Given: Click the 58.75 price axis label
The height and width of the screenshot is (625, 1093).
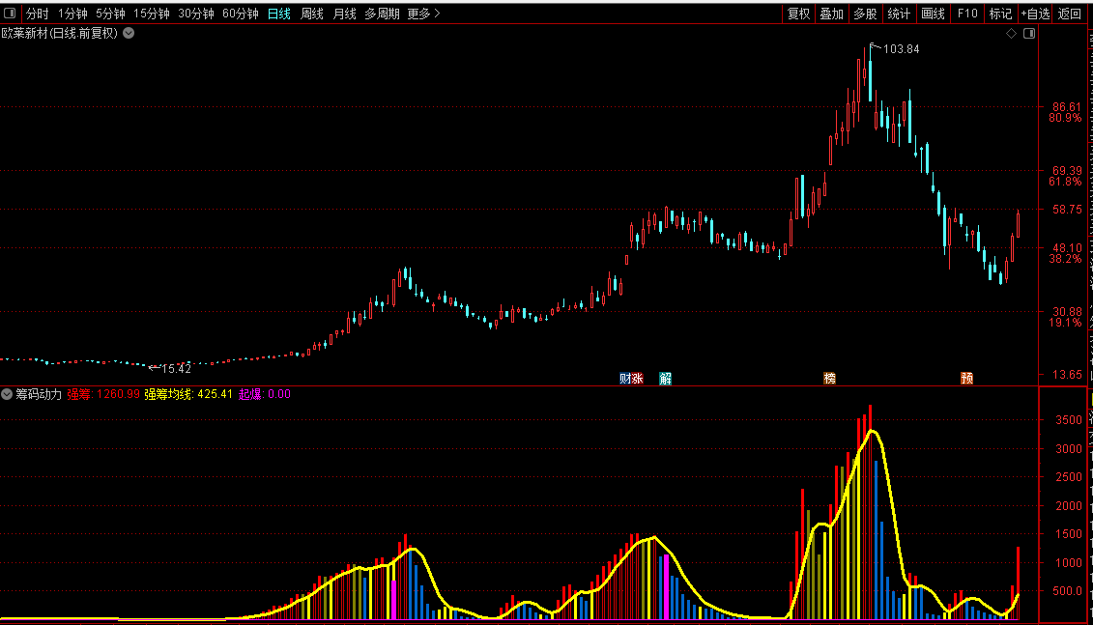Looking at the screenshot, I should tap(1067, 209).
